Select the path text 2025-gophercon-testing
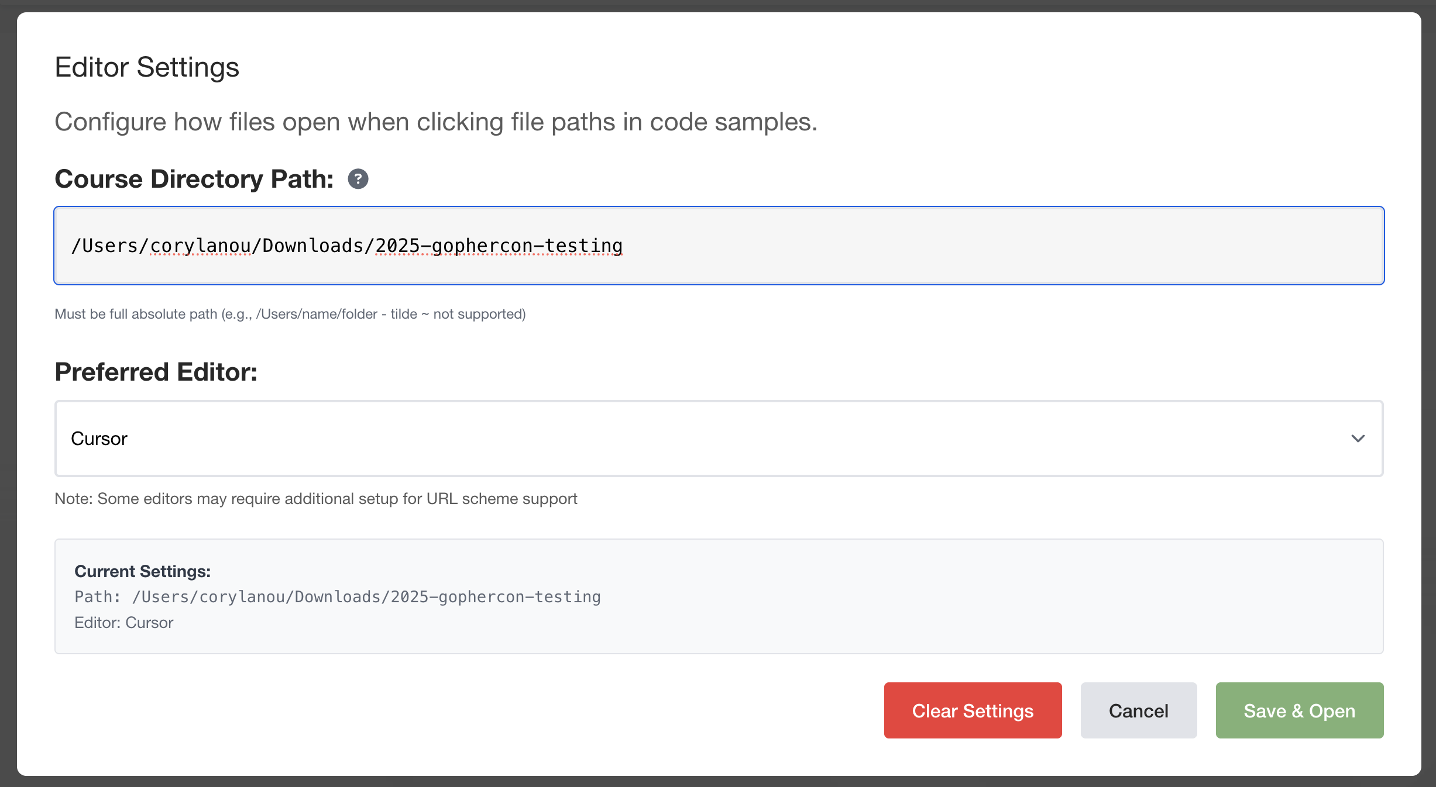 point(498,246)
